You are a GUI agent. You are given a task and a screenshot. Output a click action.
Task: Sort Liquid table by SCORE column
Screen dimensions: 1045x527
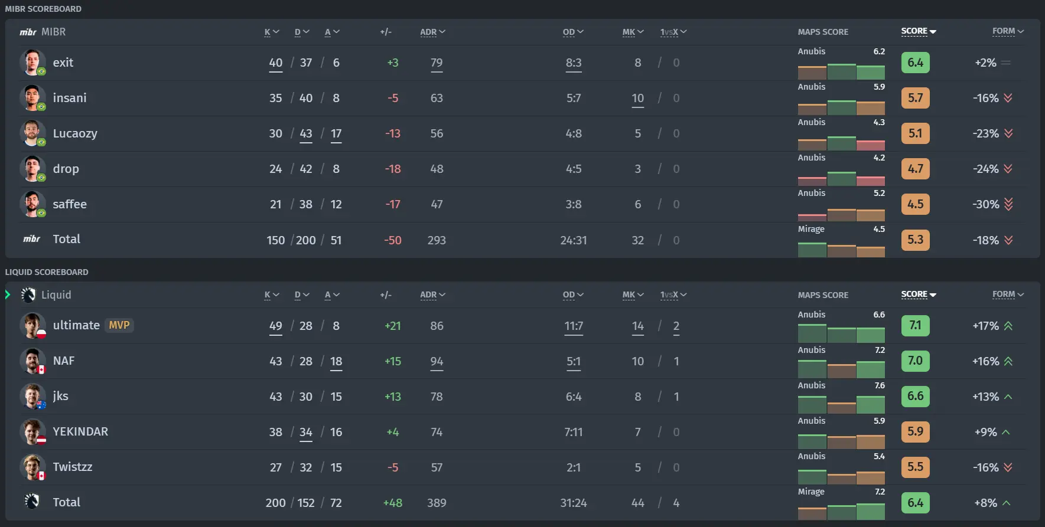point(919,294)
